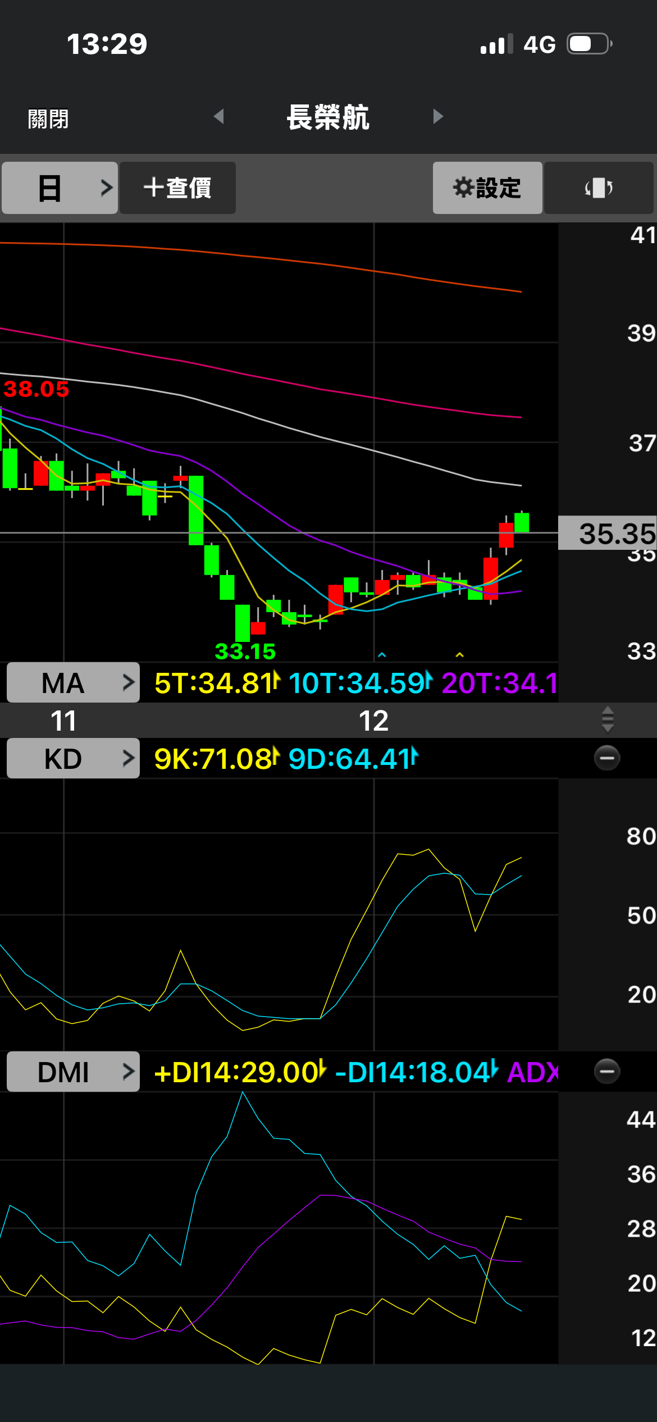This screenshot has width=657, height=1422.
Task: Tap the 關閉 close button
Action: pyautogui.click(x=48, y=118)
